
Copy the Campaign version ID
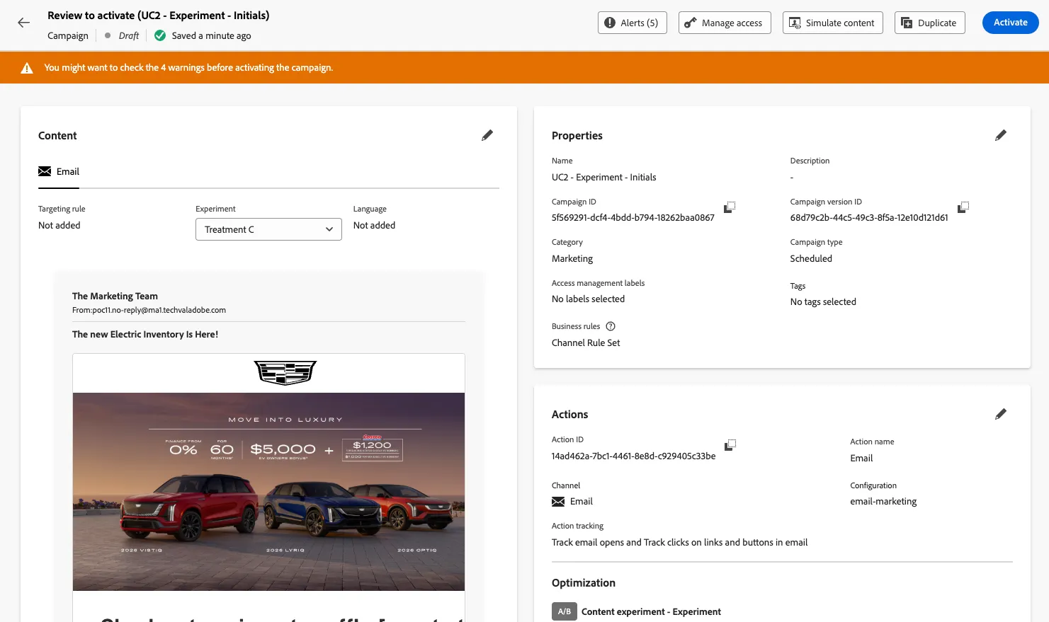click(963, 207)
